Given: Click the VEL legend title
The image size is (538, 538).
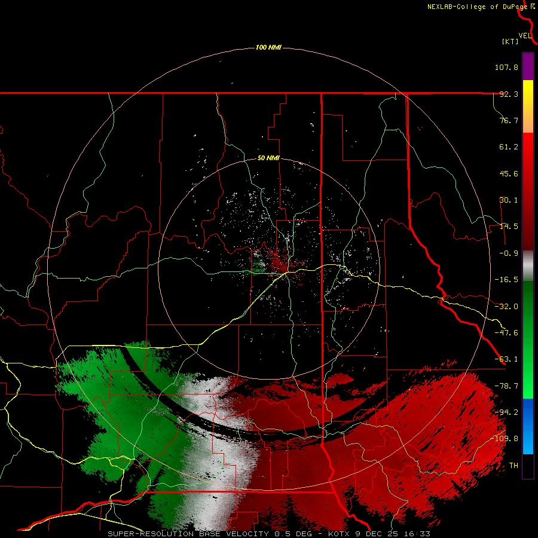Looking at the screenshot, I should pyautogui.click(x=525, y=36).
